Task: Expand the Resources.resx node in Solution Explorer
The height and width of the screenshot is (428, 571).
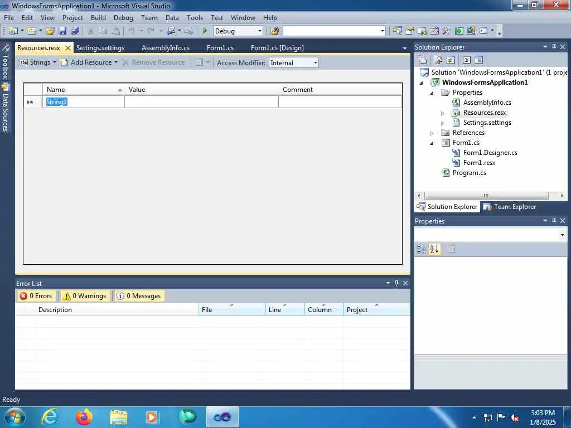Action: tap(443, 113)
